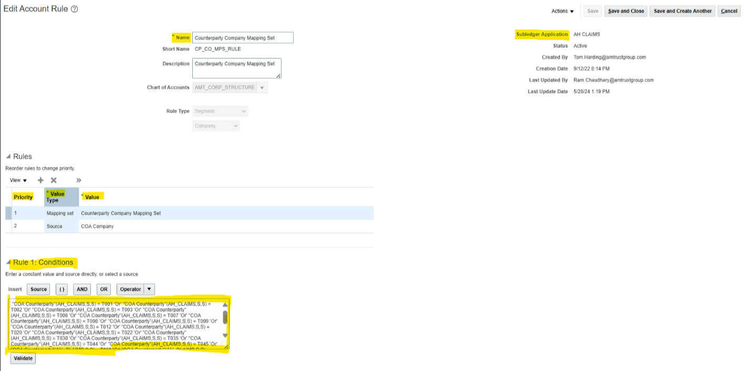Add a new rule with the plus icon
The height and width of the screenshot is (371, 749).
pos(40,180)
